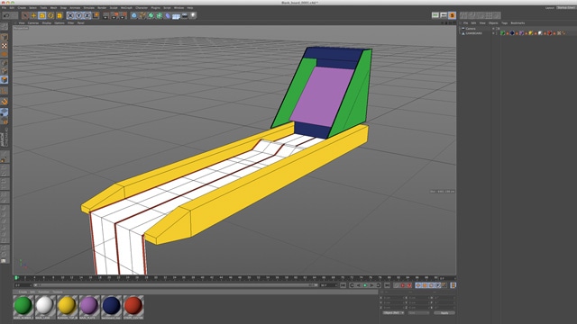Open the Render menu
This screenshot has height=324, width=577.
coord(102,8)
